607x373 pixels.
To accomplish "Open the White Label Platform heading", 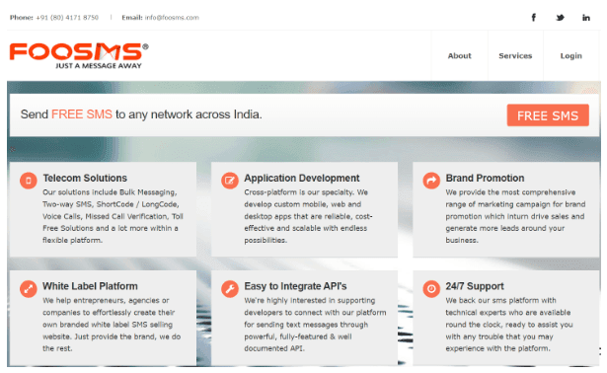I will pos(90,286).
